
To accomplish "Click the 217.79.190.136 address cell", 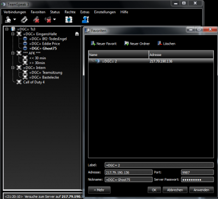I will point(161,61).
